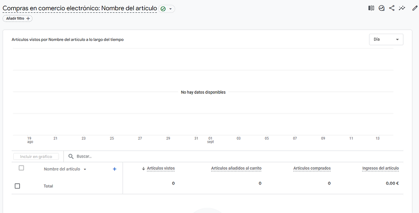Click the customize report chart icon
Image resolution: width=419 pixels, height=213 pixels.
[382, 8]
